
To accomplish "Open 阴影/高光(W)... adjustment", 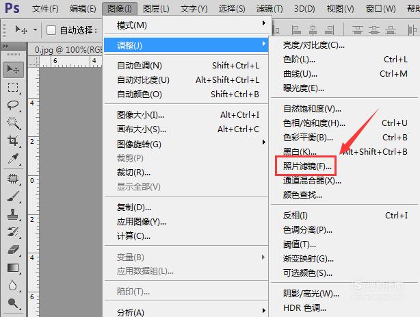I will [345, 294].
